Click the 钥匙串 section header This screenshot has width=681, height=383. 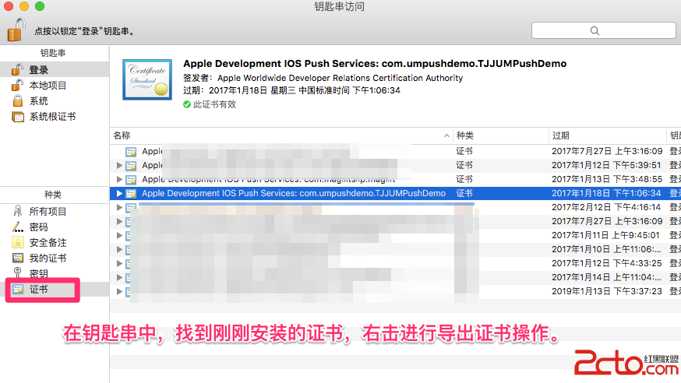[x=53, y=53]
